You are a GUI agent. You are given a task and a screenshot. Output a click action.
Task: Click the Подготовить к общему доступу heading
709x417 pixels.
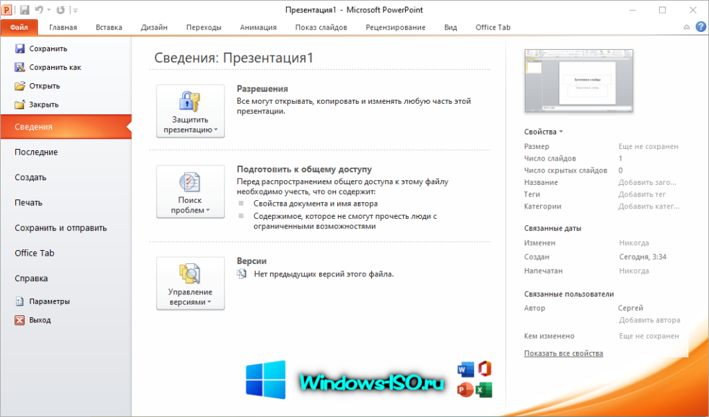click(x=305, y=169)
